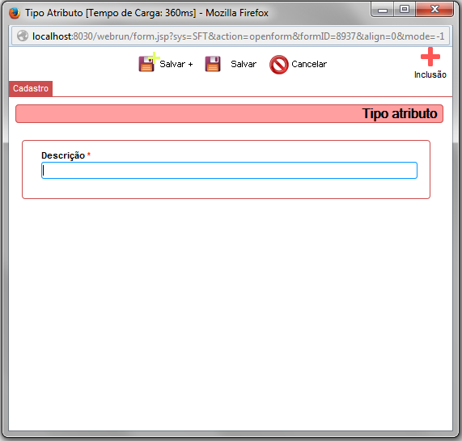The width and height of the screenshot is (462, 441).
Task: Click the red plus Inclusão icon
Action: (430, 57)
